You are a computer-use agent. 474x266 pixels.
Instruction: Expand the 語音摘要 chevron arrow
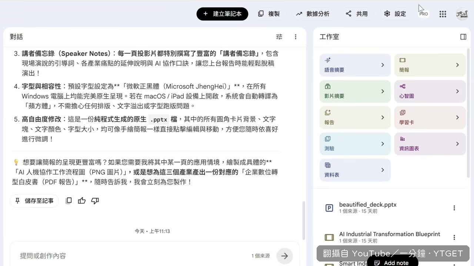pyautogui.click(x=383, y=65)
